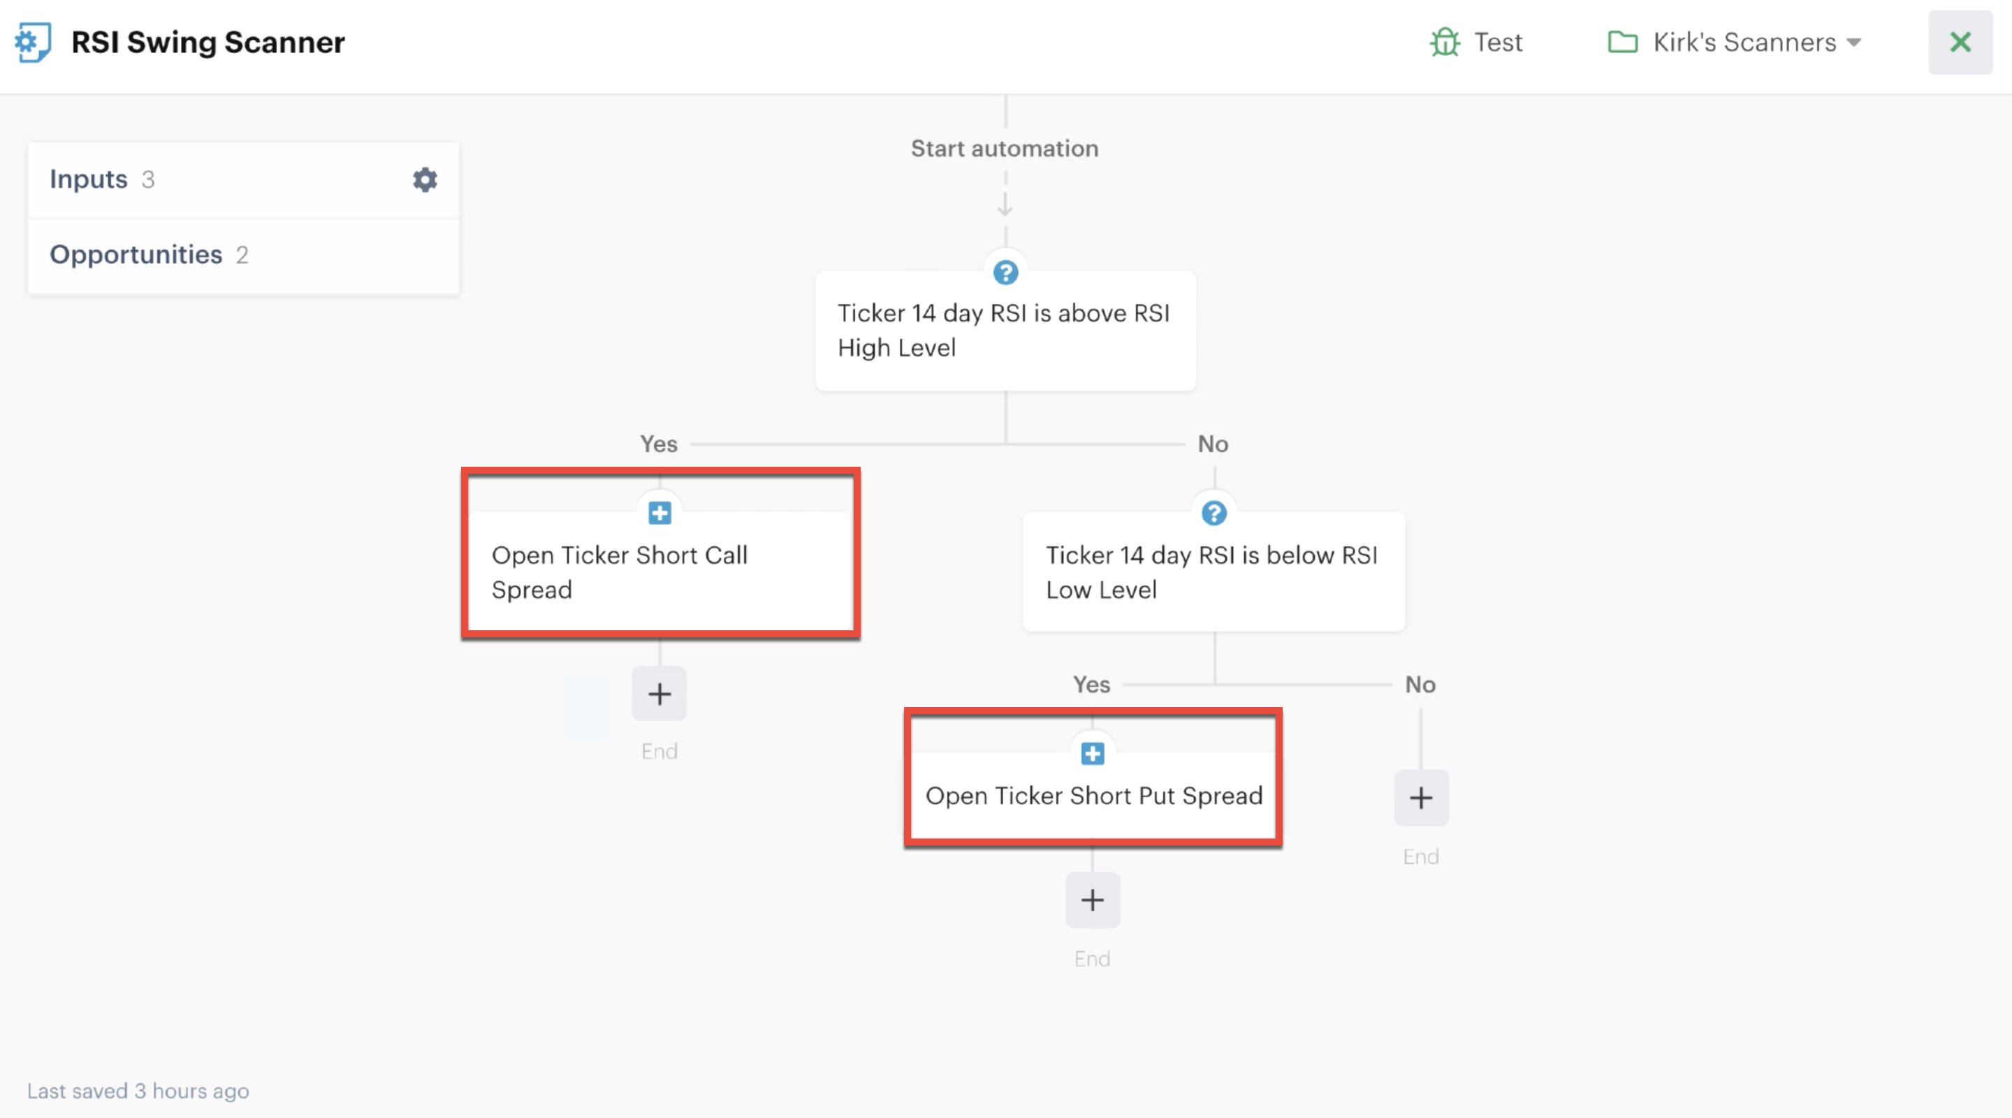Open the Open Ticker Short Call Spread action
The width and height of the screenshot is (2012, 1118).
[x=660, y=572]
